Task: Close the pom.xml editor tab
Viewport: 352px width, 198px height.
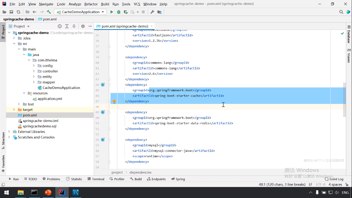Action: [152, 26]
